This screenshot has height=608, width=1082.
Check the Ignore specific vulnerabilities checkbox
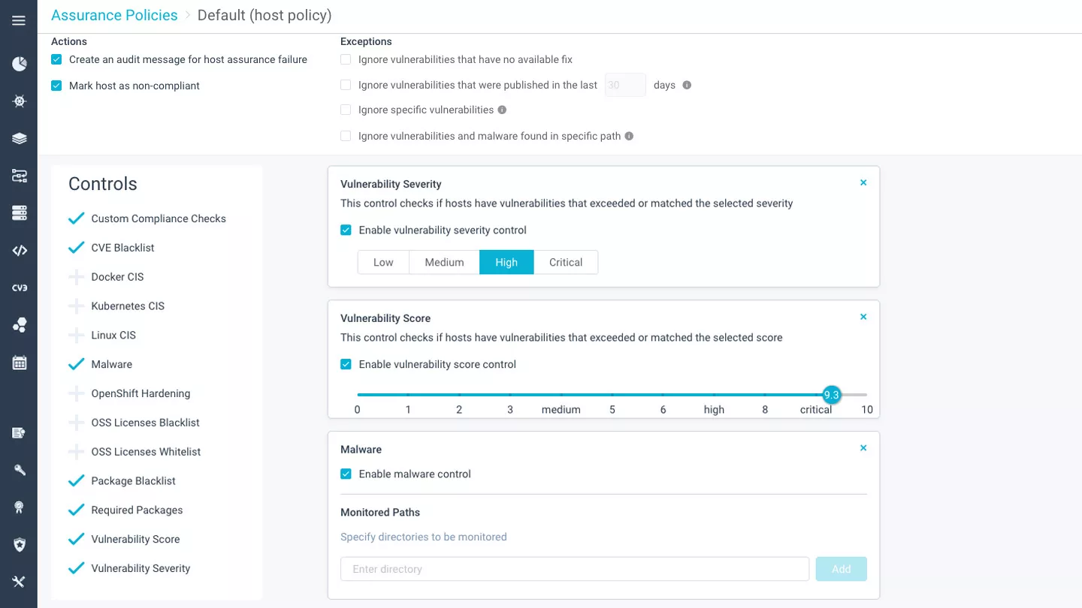pos(346,110)
